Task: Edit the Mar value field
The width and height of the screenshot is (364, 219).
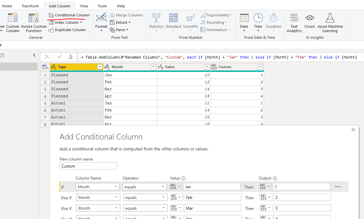Action: (x=213, y=208)
